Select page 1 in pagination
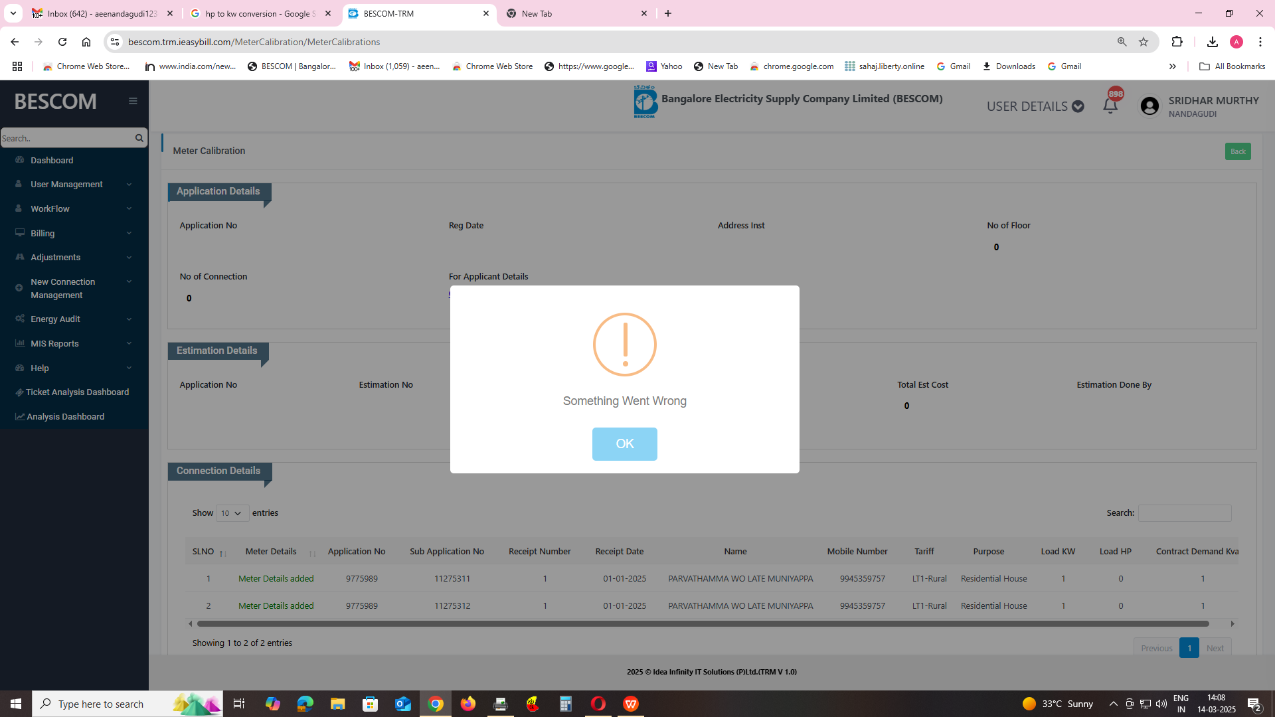This screenshot has width=1275, height=717. 1189,648
